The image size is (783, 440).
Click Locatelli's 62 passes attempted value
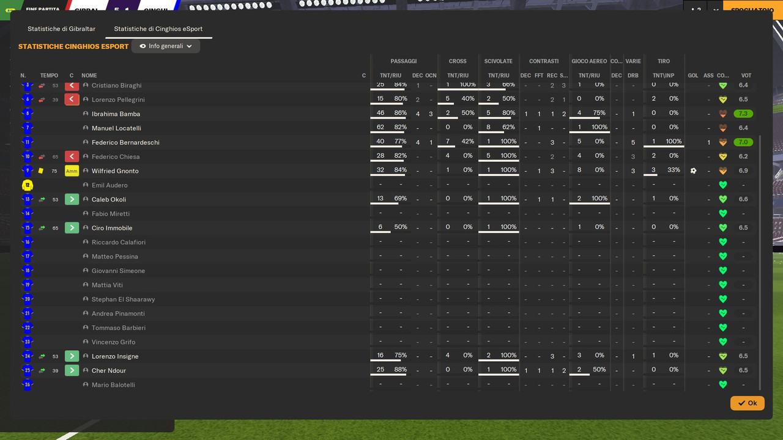pos(380,128)
